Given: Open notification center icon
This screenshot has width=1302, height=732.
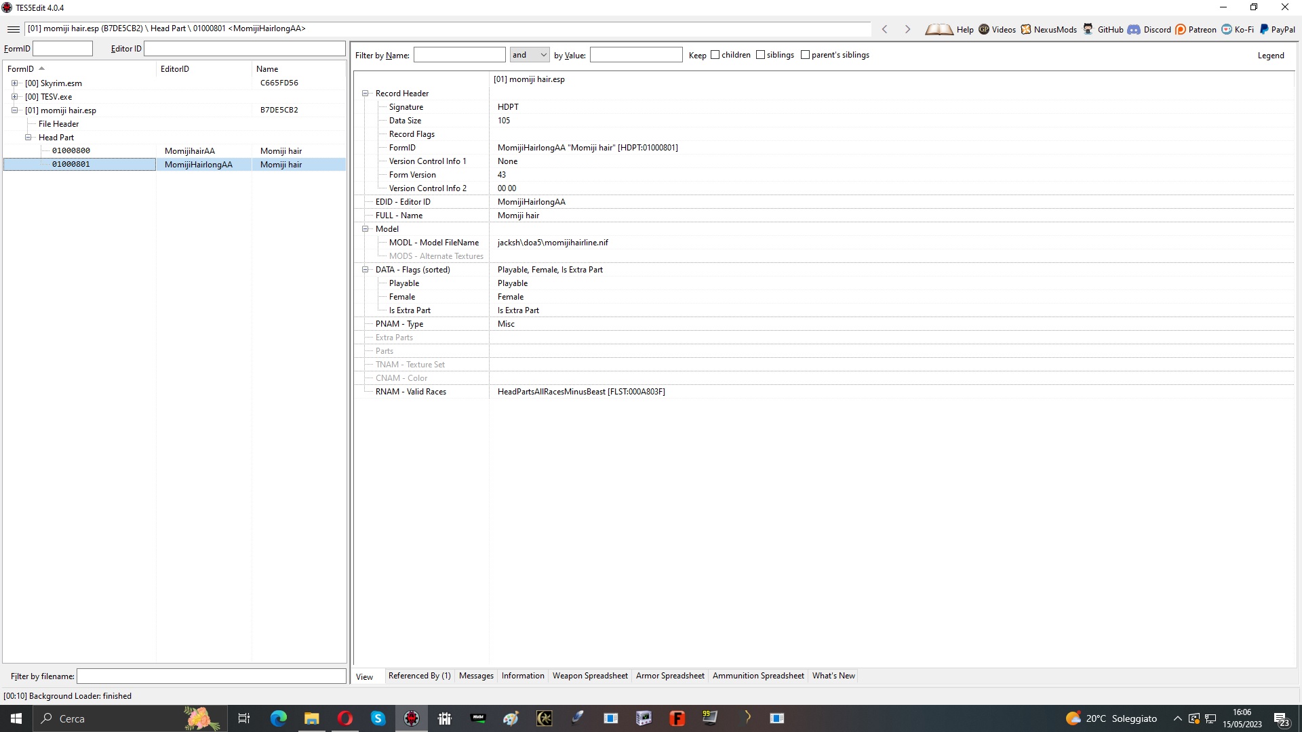Looking at the screenshot, I should tap(1281, 718).
